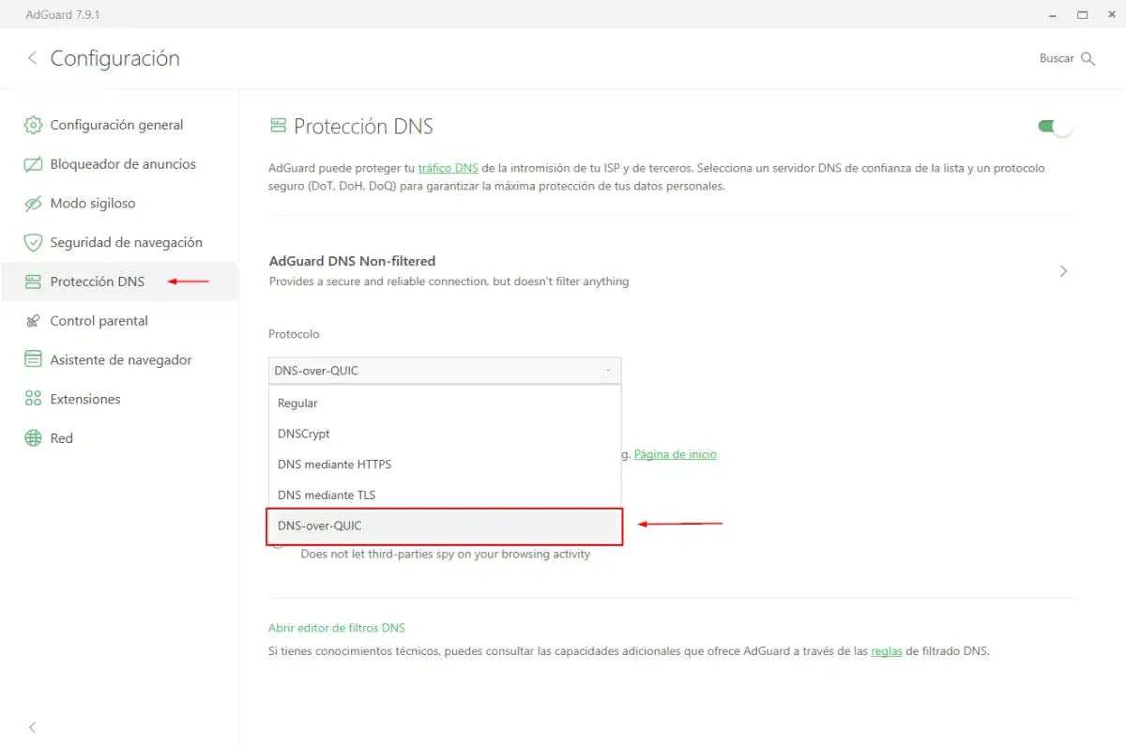Click the back arrow beside Configuración
The height and width of the screenshot is (747, 1126).
tap(32, 58)
